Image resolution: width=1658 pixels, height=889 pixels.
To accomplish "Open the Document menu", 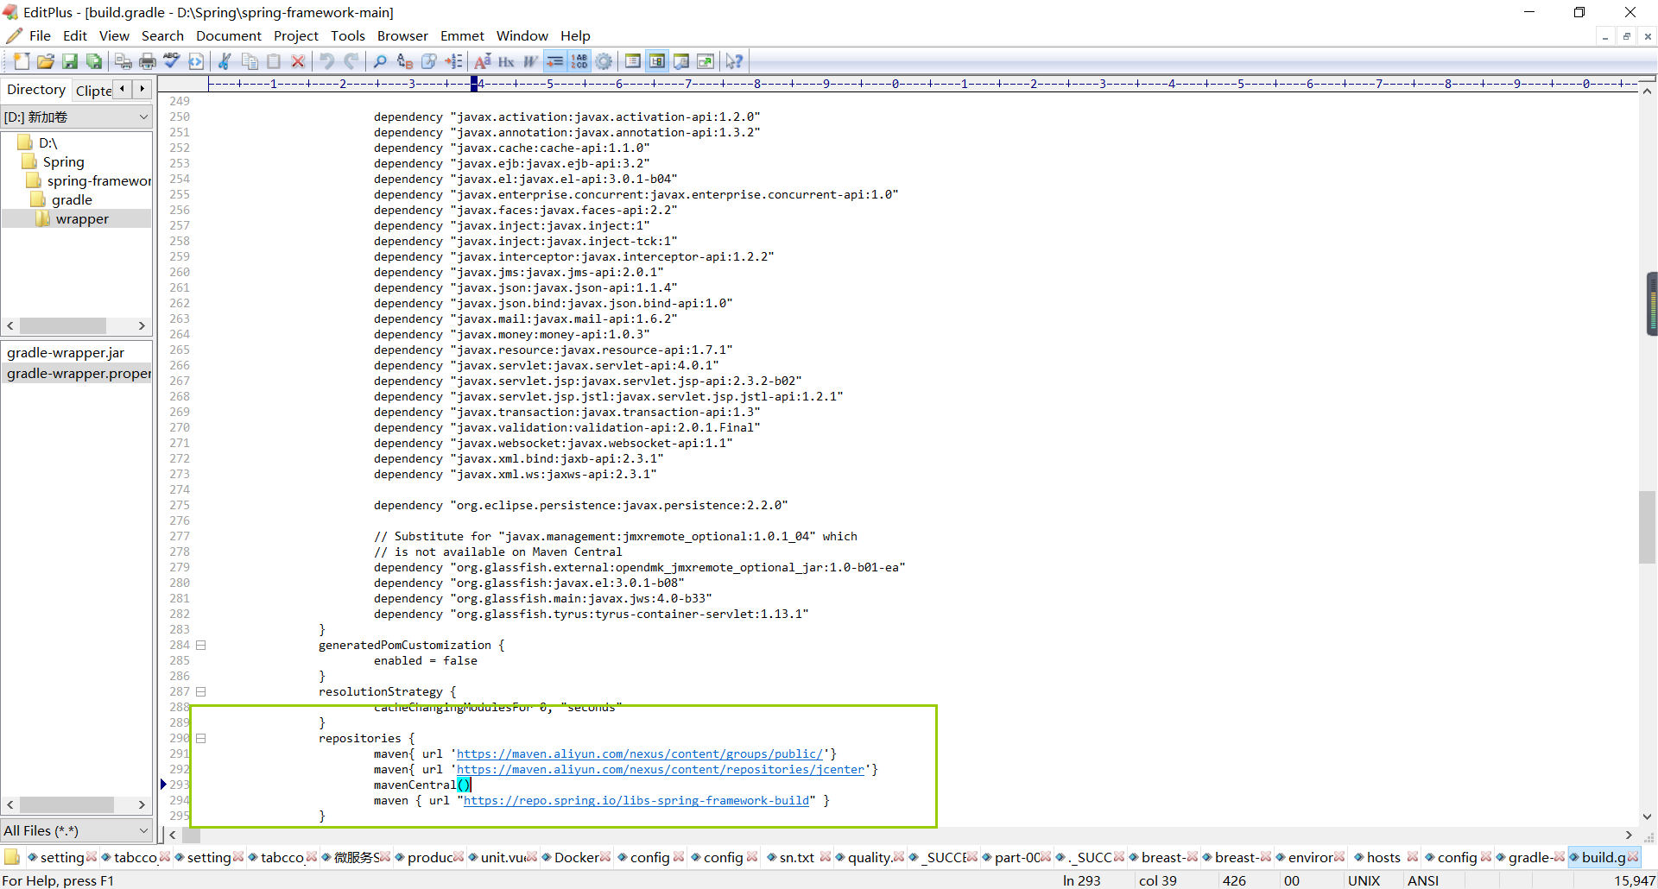I will (229, 35).
